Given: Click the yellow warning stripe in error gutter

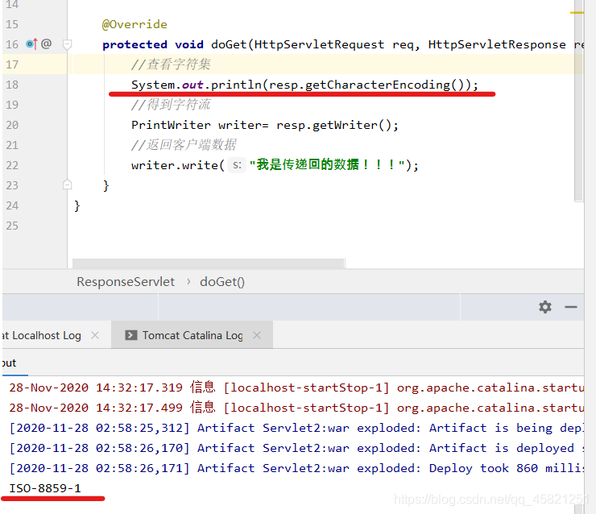Looking at the screenshot, I should click(x=577, y=13).
